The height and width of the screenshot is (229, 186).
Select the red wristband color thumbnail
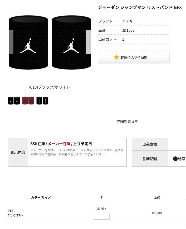coord(28,101)
